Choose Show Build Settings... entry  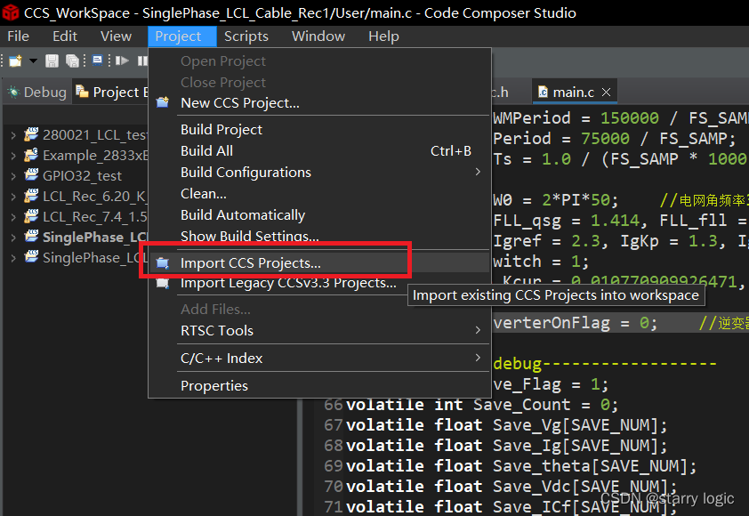319,236
